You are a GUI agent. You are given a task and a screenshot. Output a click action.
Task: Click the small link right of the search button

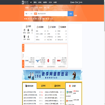click(x=76, y=15)
